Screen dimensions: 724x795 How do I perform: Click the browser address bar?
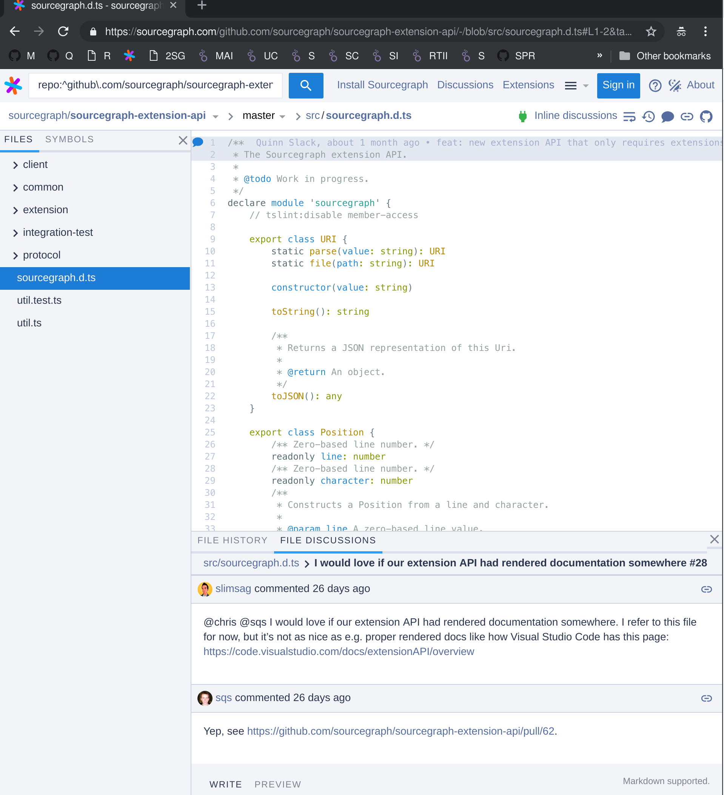tap(368, 31)
